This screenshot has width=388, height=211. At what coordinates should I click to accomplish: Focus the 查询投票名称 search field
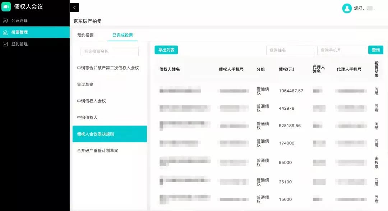[110, 51]
